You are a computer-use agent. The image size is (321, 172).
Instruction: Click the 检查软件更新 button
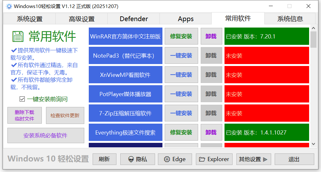pyautogui.click(x=65, y=115)
